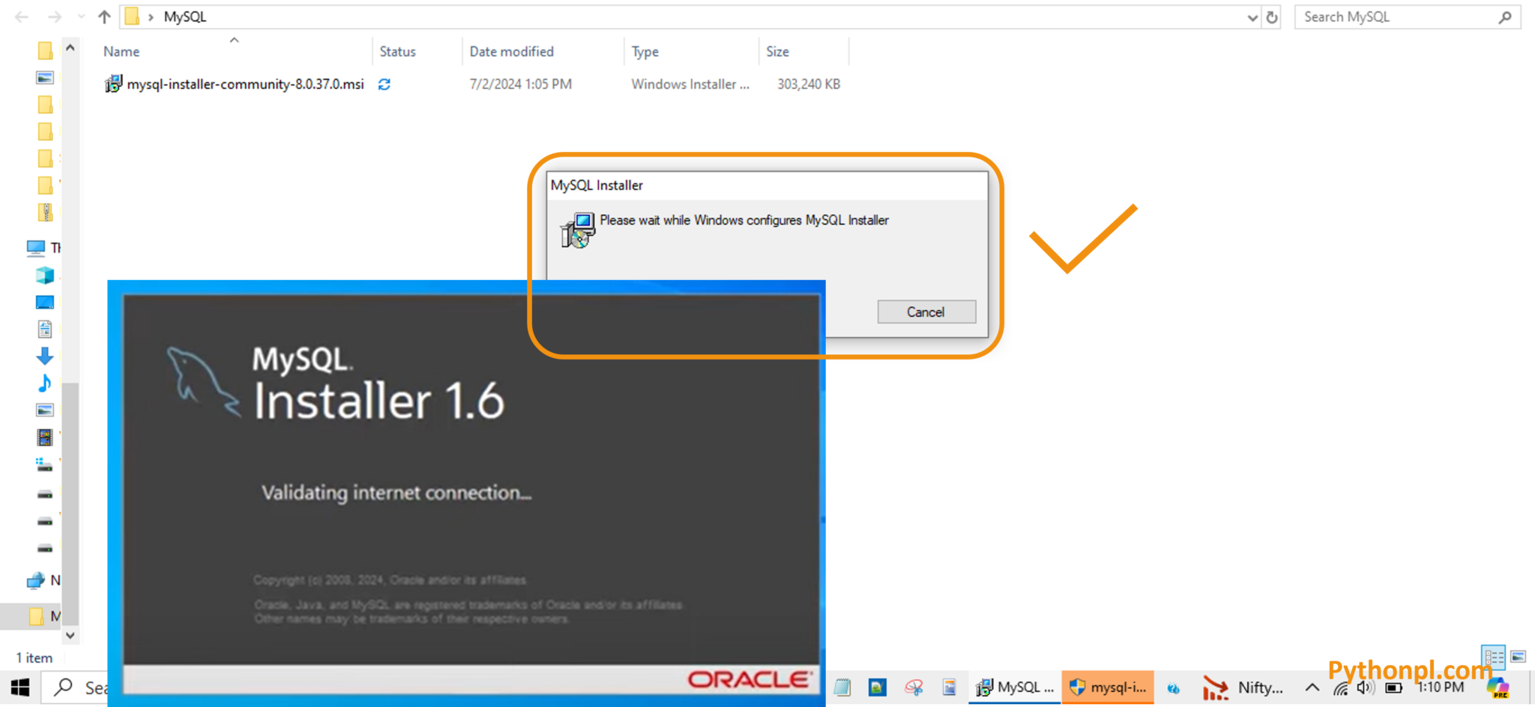1535x707 pixels.
Task: Cancel the MySQL Installer configuration
Action: point(926,312)
